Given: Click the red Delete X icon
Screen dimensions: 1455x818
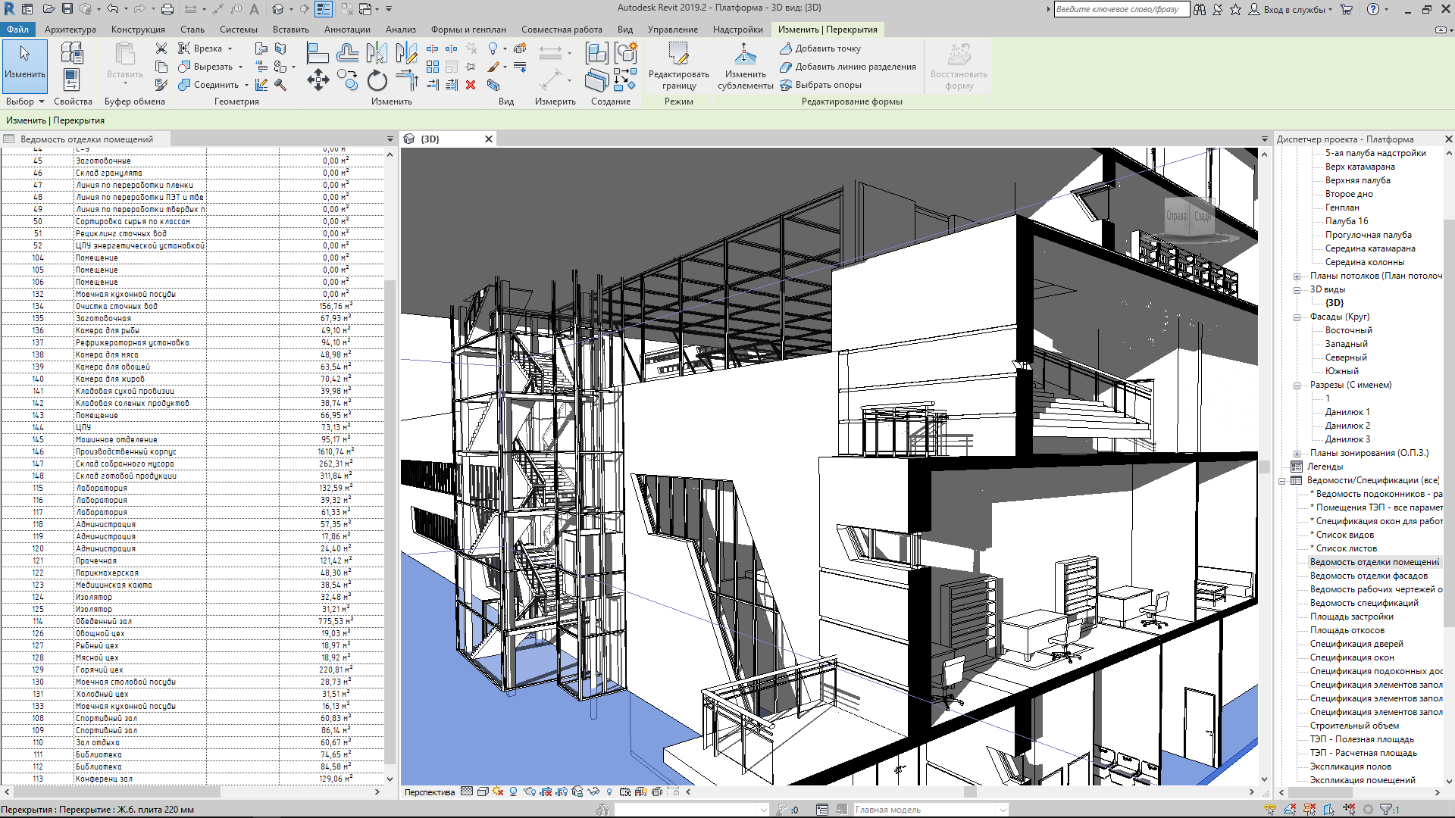Looking at the screenshot, I should coord(471,85).
